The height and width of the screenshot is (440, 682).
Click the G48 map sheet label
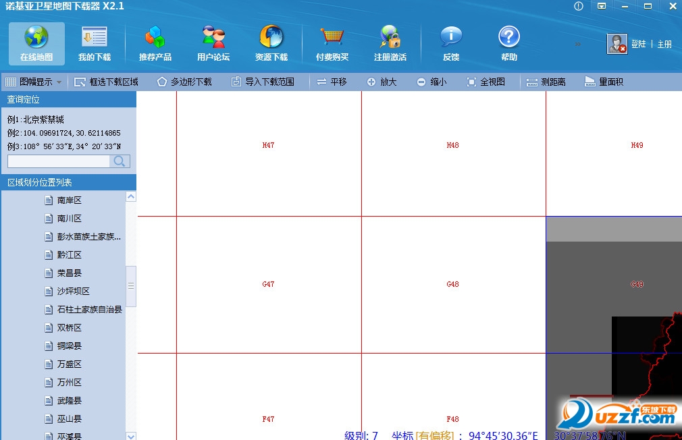click(x=453, y=284)
